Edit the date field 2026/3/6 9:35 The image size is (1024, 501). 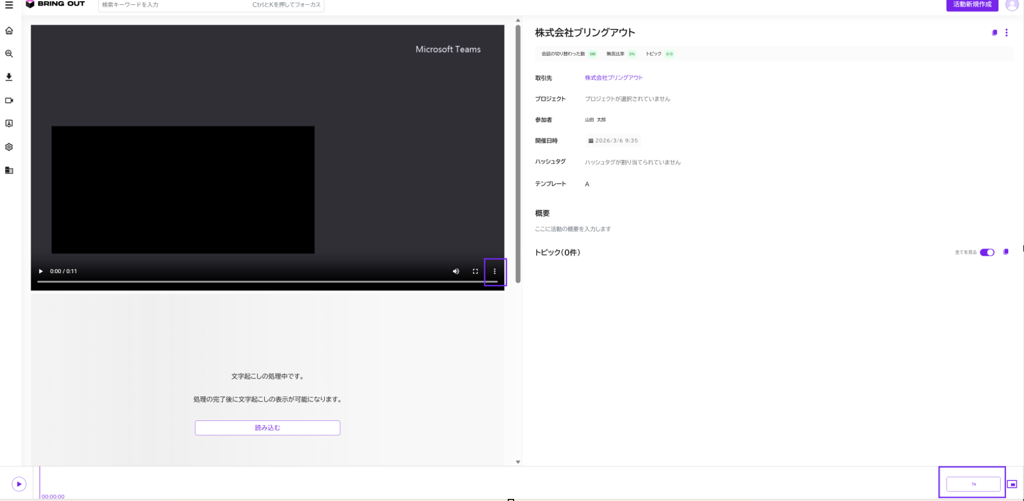(x=613, y=141)
